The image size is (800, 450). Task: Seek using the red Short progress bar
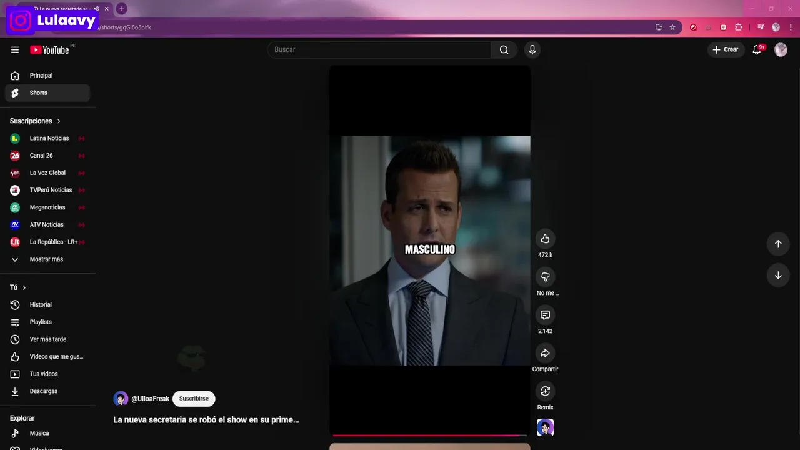430,435
